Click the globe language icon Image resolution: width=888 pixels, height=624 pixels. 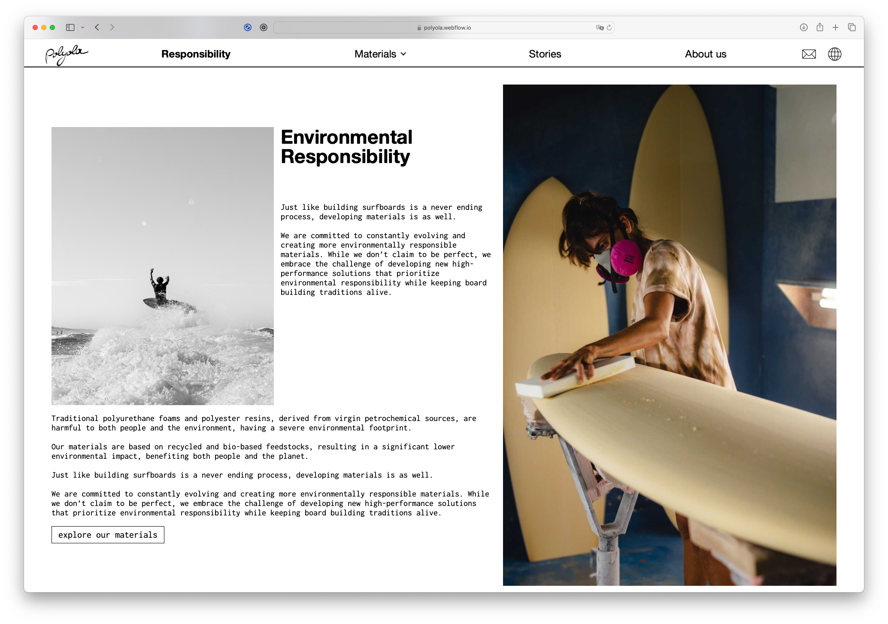(x=834, y=54)
